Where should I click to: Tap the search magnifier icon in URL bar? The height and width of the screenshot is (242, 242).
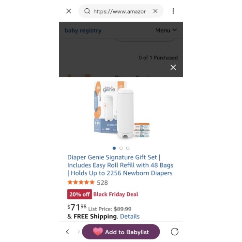pos(87,11)
